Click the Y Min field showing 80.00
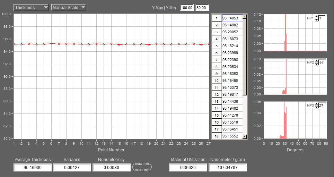The height and width of the screenshot is (177, 334). (202, 8)
